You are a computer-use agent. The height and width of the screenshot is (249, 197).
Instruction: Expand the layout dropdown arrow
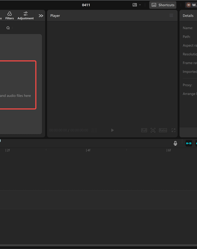(140, 5)
